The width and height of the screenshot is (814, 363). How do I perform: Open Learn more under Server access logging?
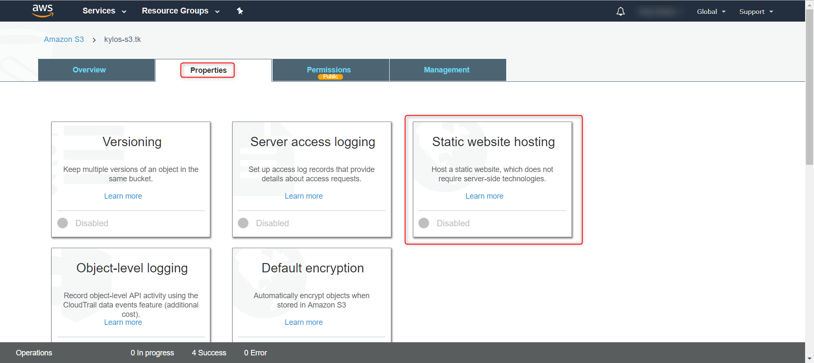point(304,196)
